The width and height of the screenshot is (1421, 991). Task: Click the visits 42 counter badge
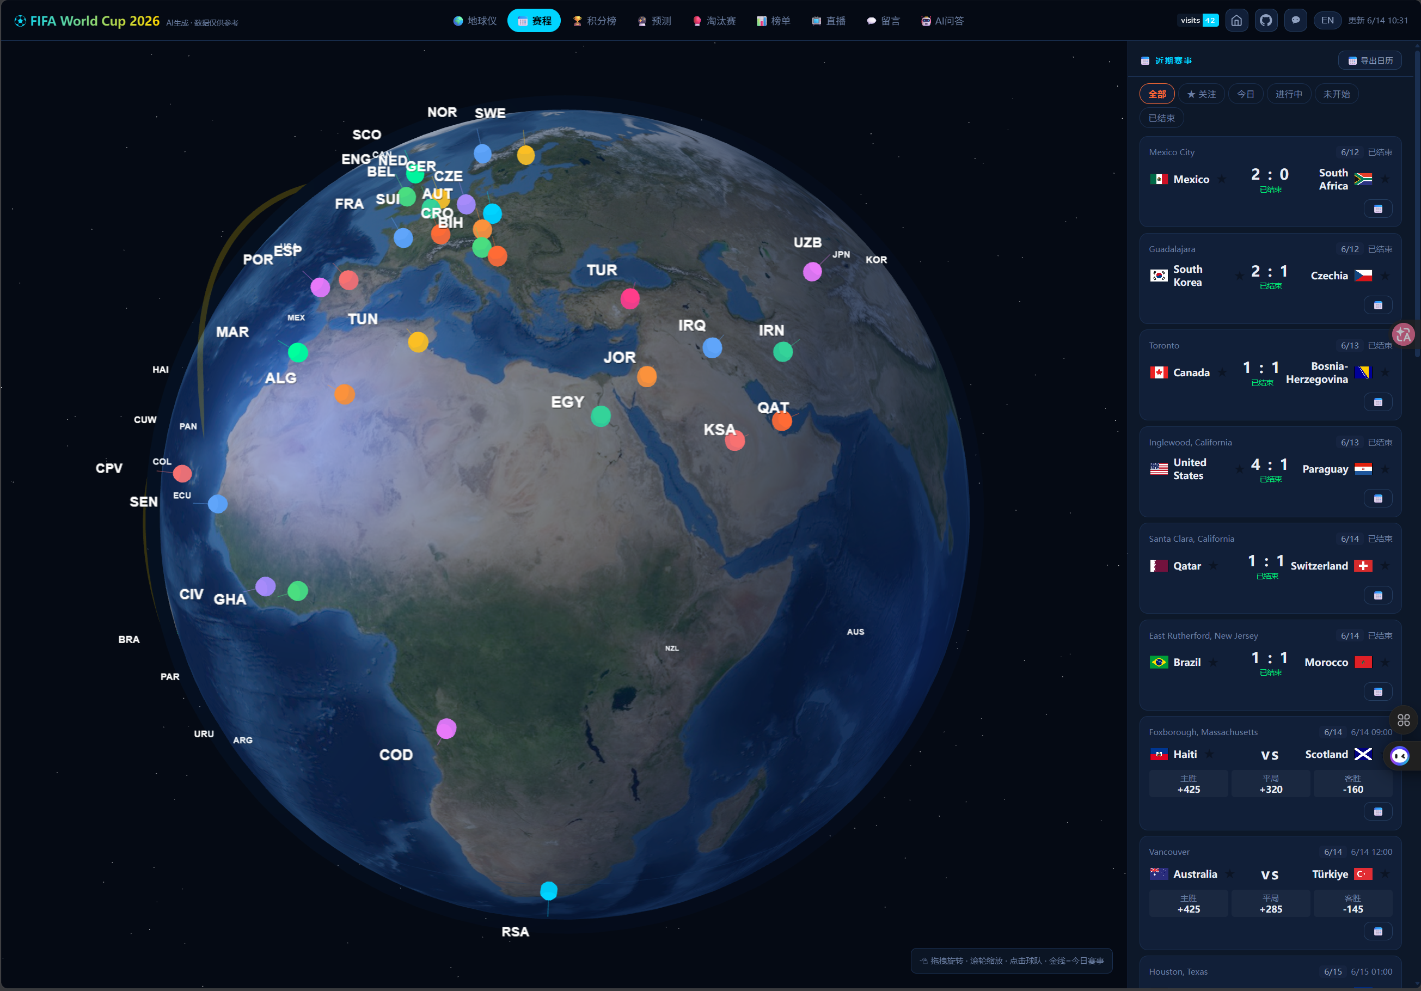[1198, 21]
